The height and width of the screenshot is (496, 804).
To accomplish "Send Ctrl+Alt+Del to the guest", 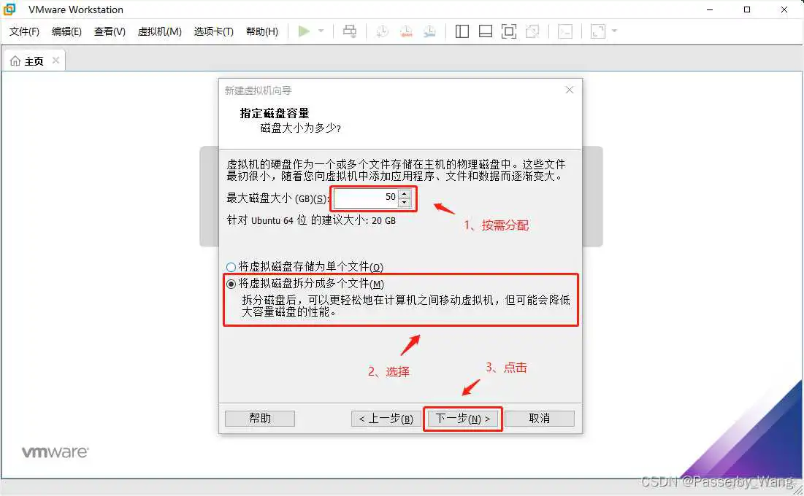I will tap(350, 31).
